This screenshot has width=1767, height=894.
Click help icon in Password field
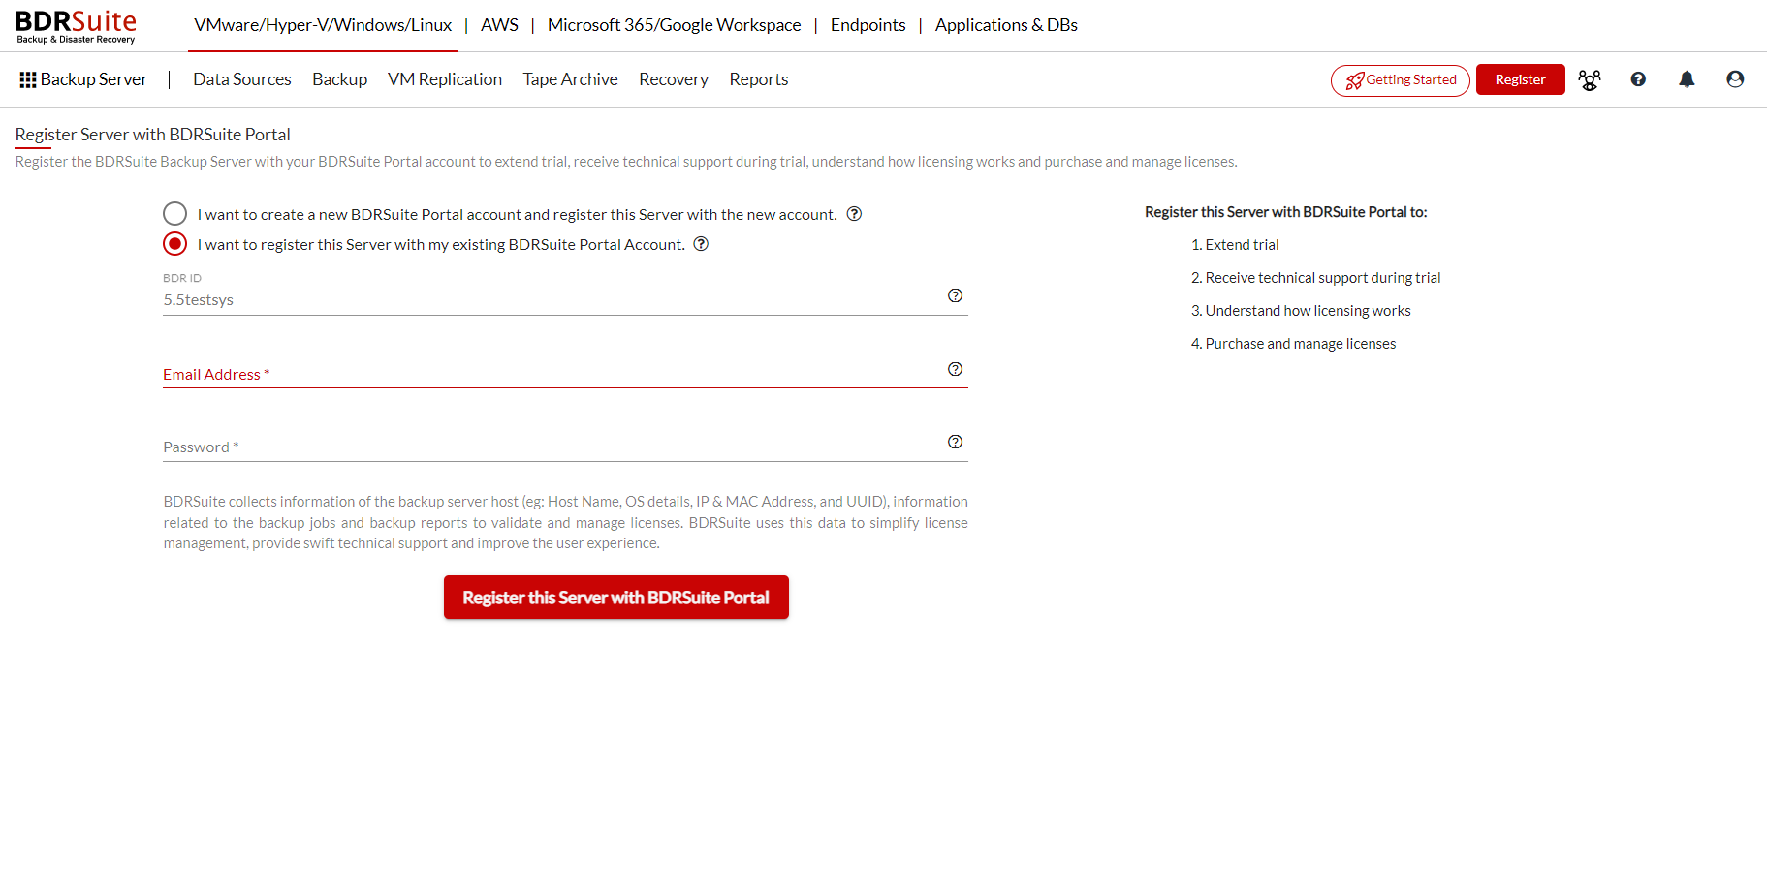tap(955, 442)
